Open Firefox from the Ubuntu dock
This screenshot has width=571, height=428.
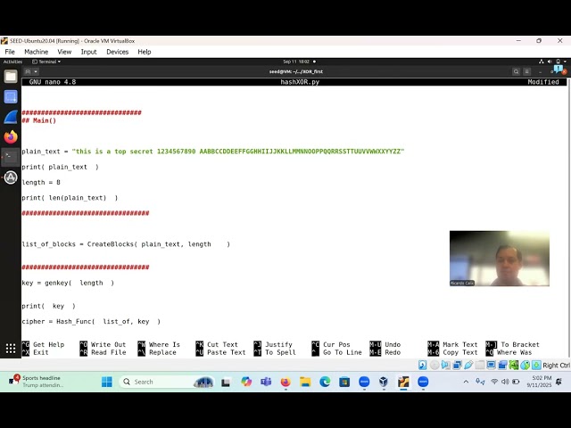tap(11, 137)
